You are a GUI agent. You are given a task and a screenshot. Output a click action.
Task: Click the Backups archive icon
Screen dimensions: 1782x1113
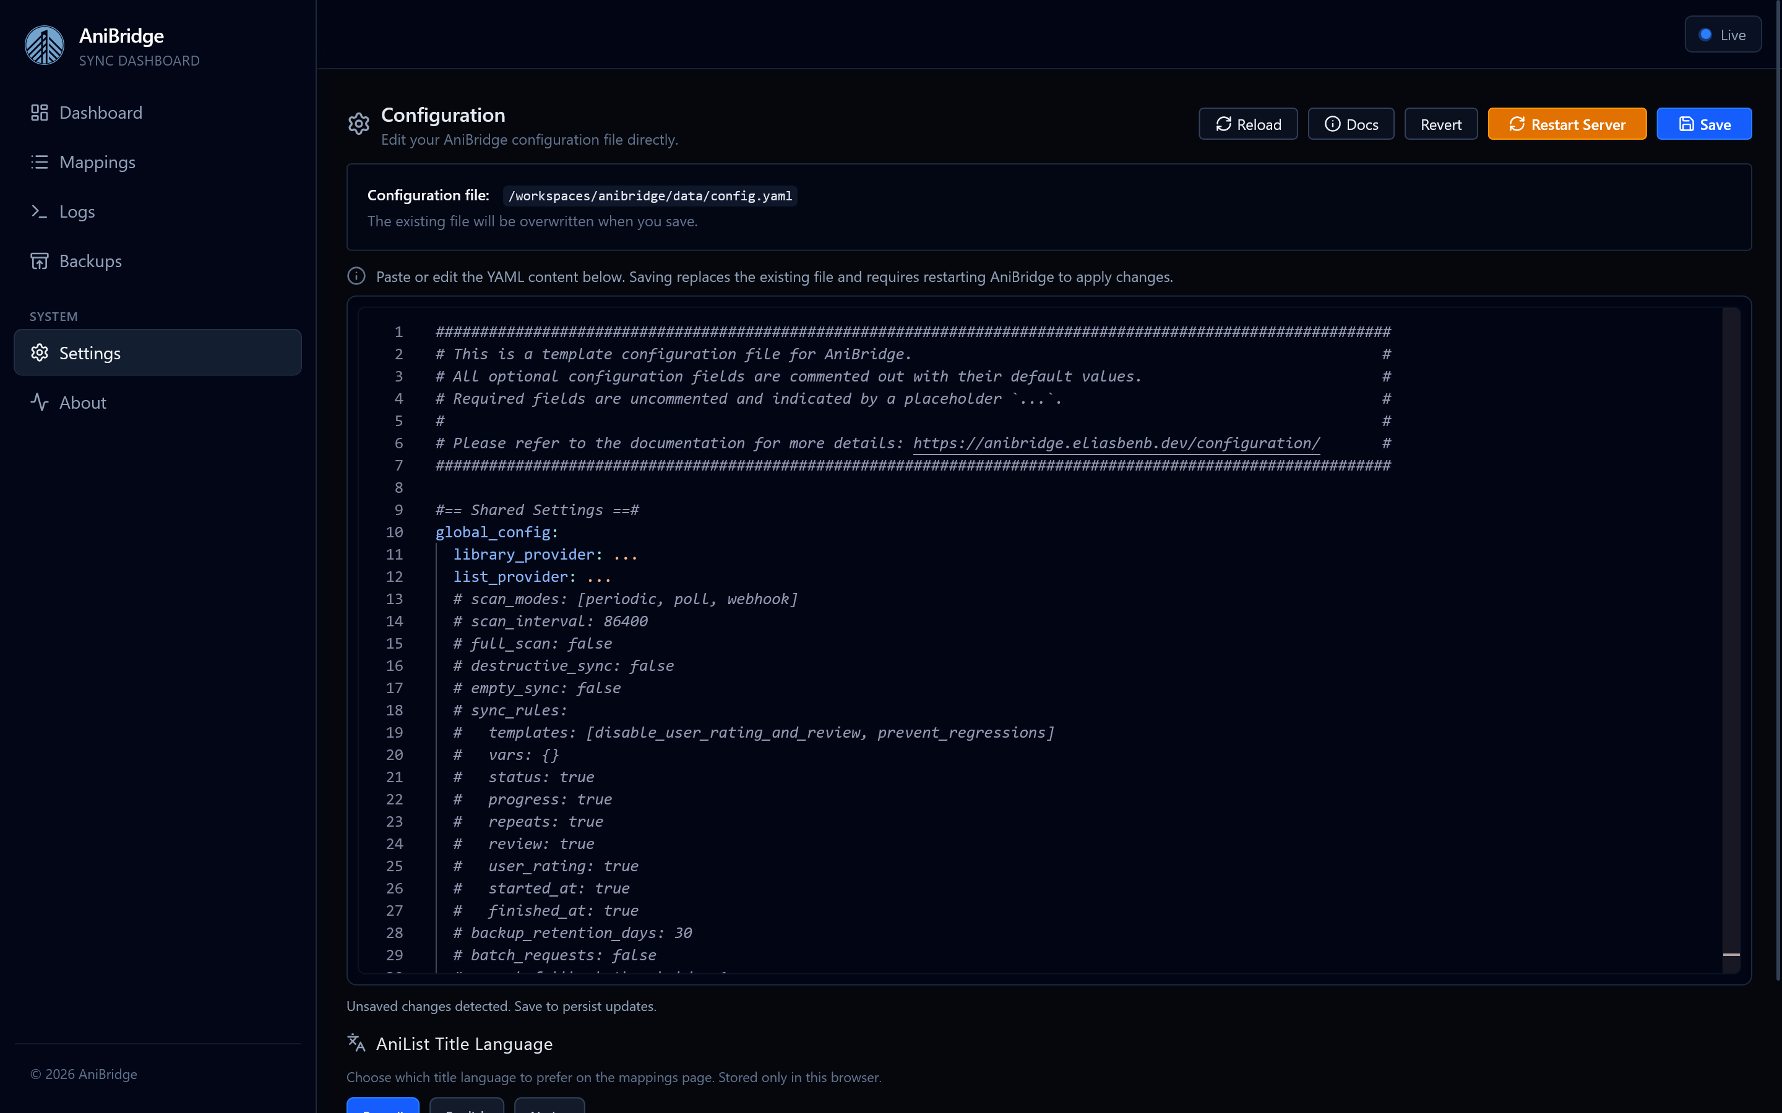[40, 260]
